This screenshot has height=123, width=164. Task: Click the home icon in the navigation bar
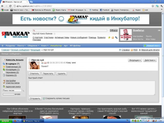coord(3,46)
